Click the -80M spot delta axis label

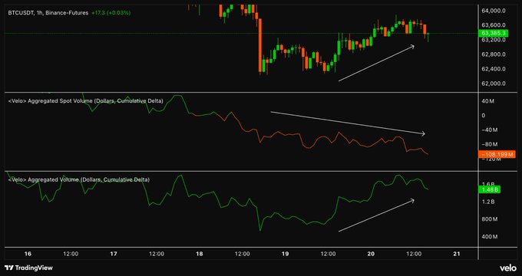[490, 144]
